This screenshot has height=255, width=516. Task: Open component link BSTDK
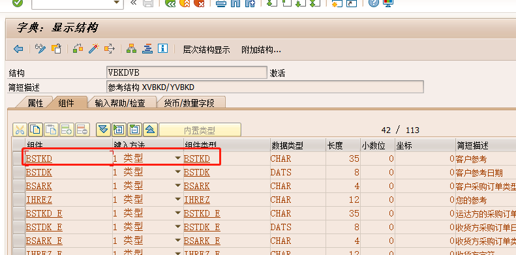pyautogui.click(x=39, y=172)
